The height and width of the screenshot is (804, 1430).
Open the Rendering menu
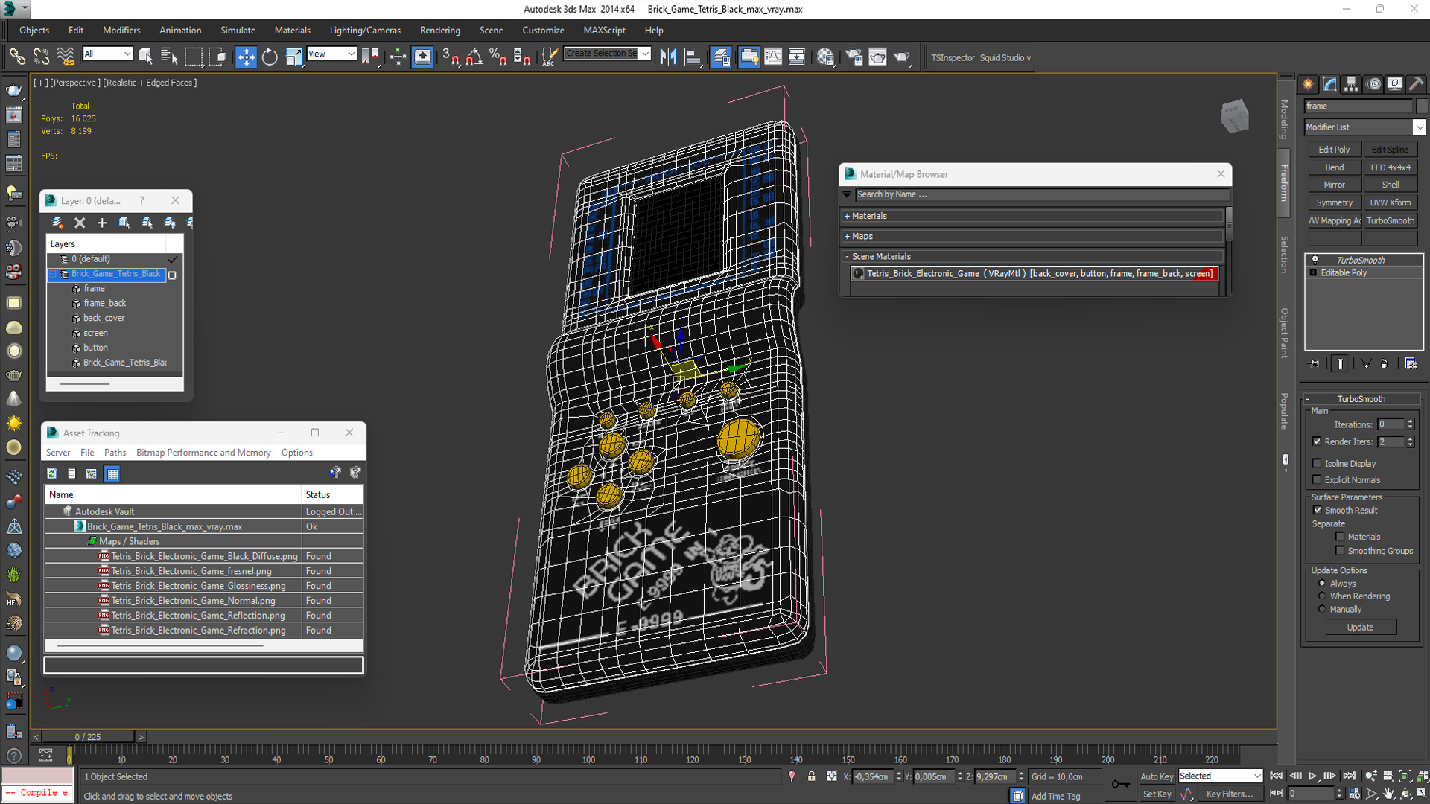point(439,31)
